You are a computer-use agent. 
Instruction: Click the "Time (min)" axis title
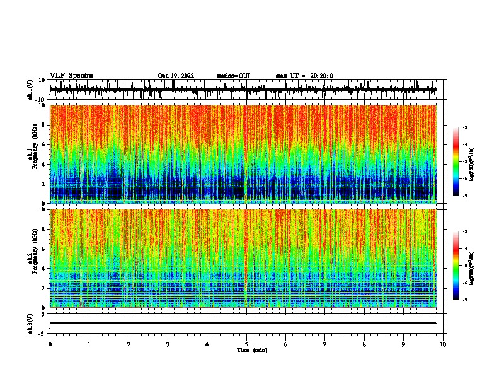(x=252, y=350)
